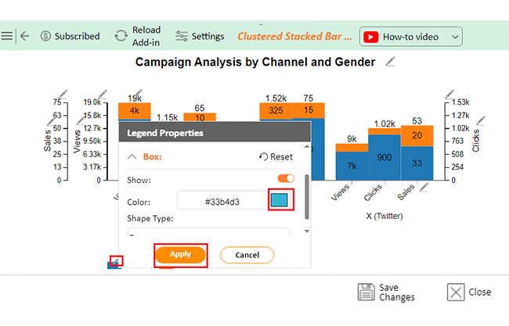Click the Save Changes floppy disk icon
Screen dimensions: 509x326
[366, 292]
